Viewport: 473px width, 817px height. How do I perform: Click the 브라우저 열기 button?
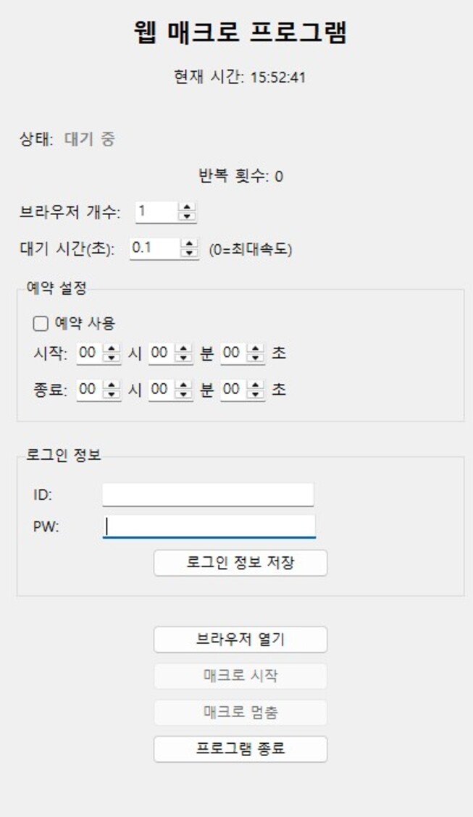click(x=240, y=640)
